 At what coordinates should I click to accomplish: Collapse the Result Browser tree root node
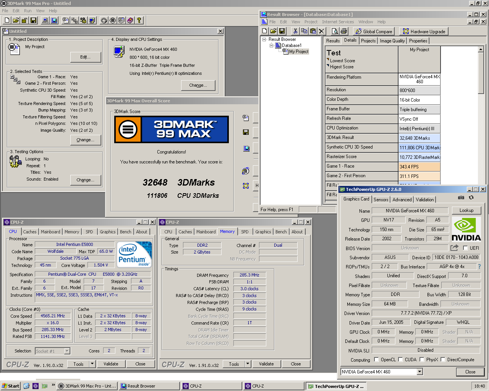click(x=264, y=39)
